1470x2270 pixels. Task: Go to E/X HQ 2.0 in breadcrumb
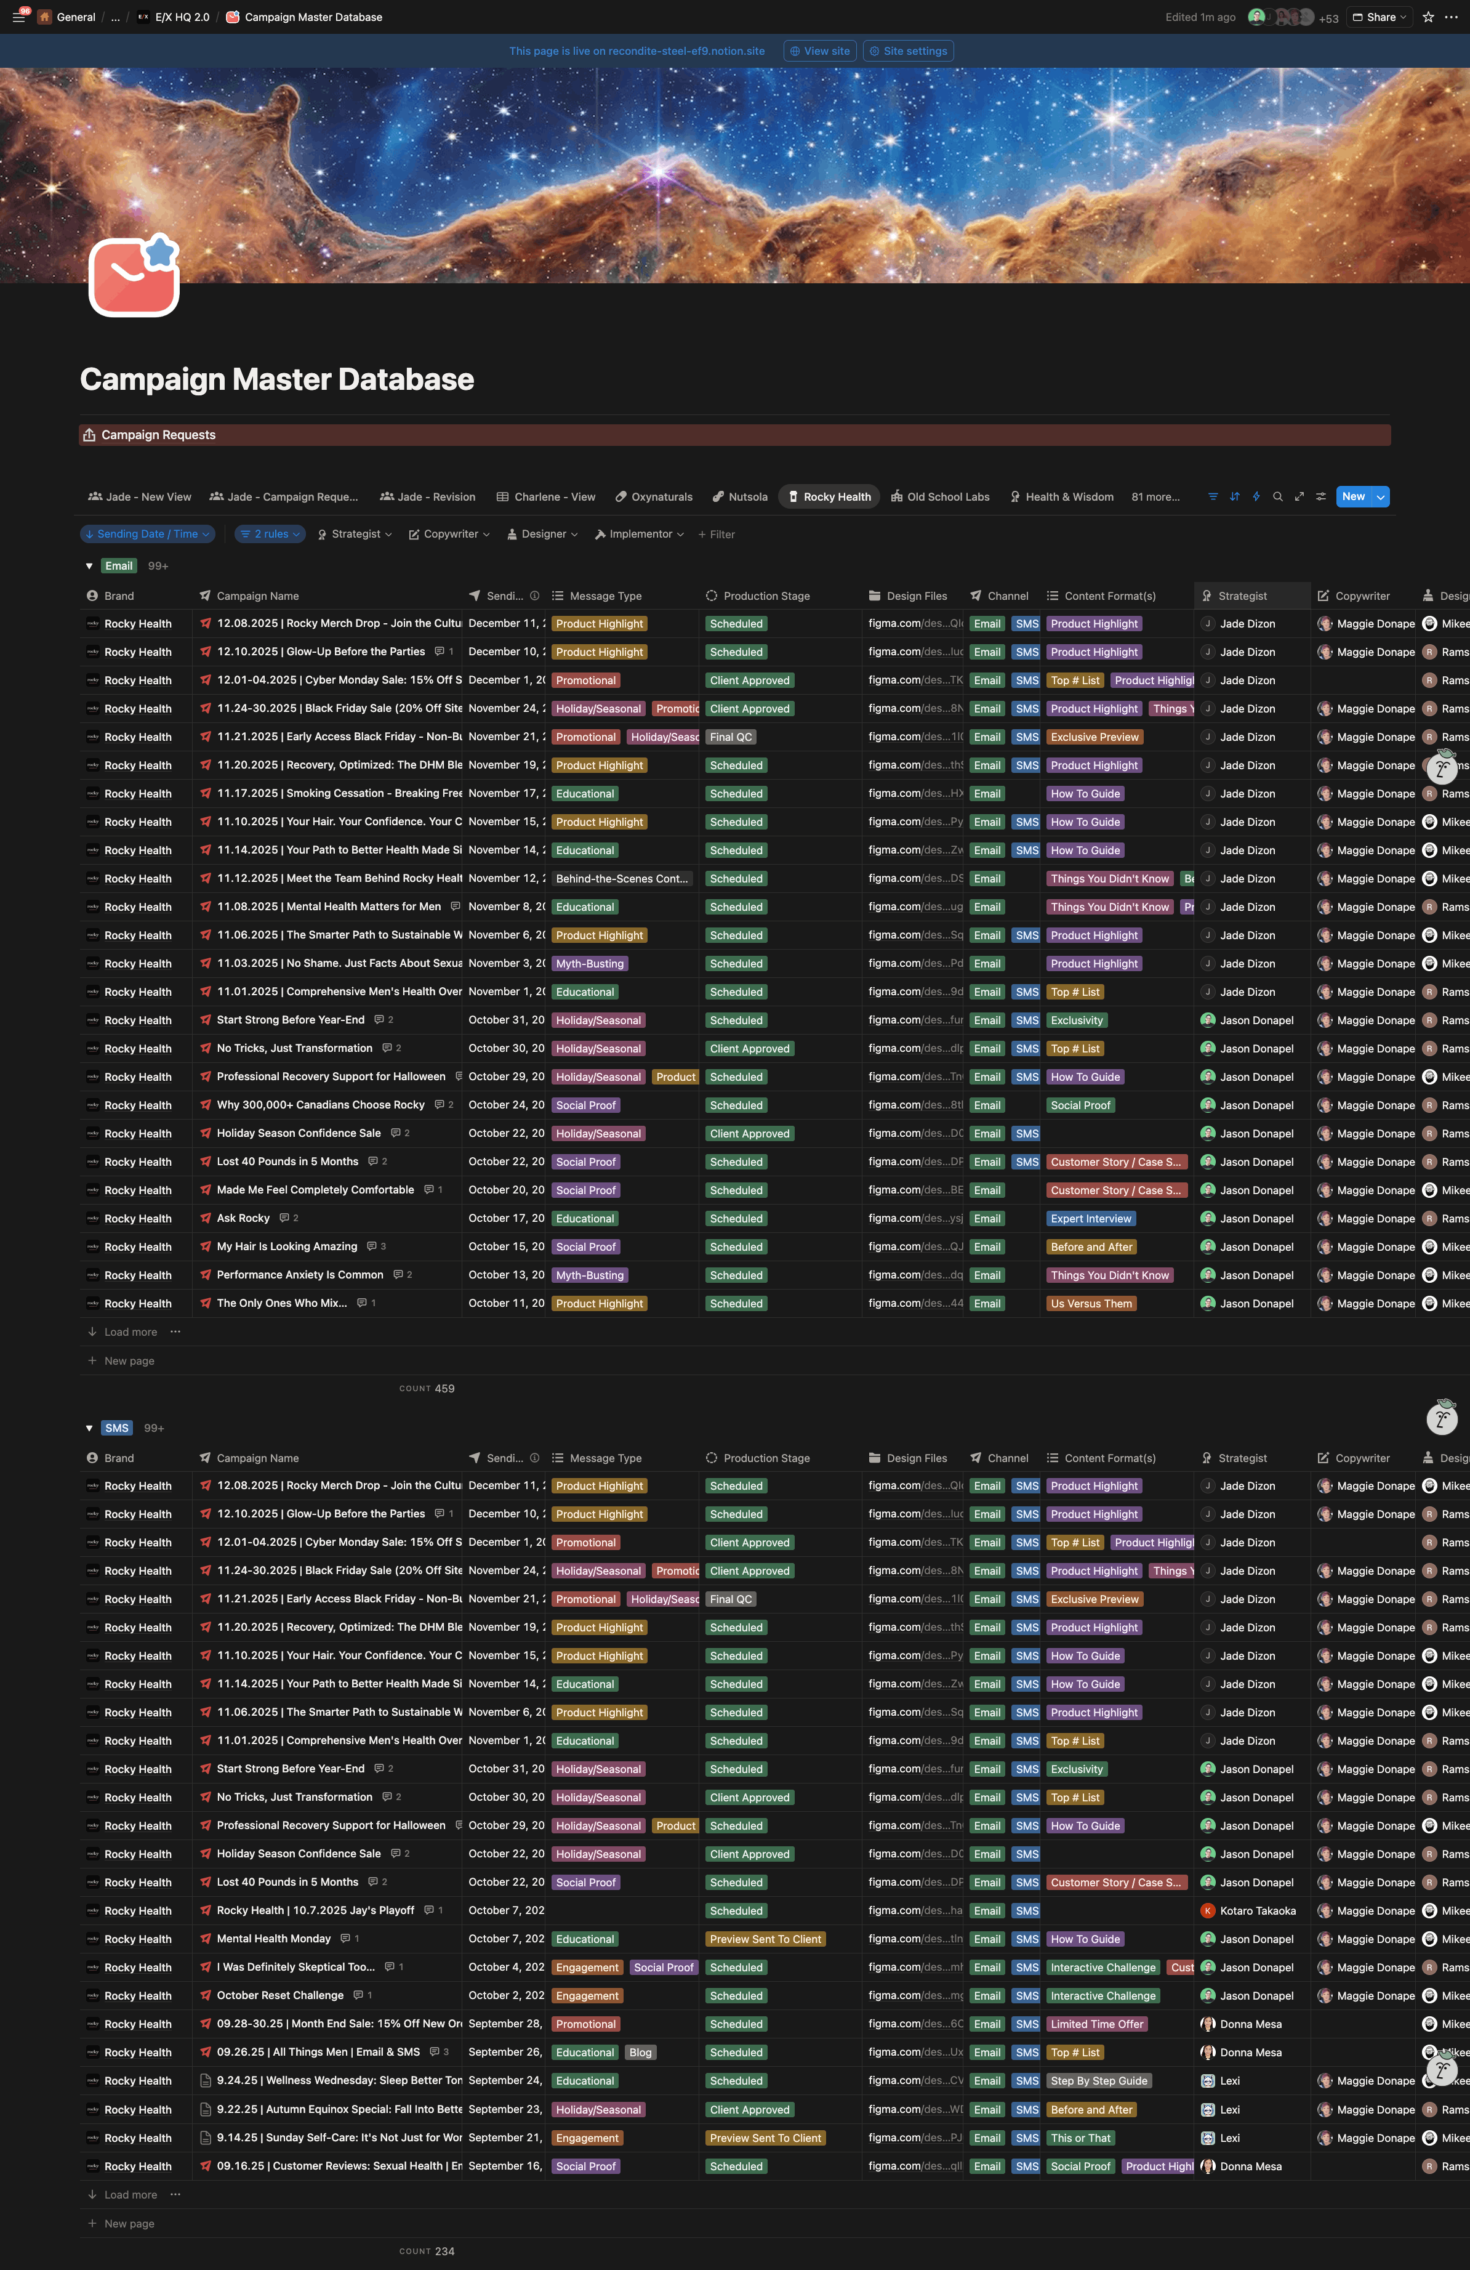[174, 17]
